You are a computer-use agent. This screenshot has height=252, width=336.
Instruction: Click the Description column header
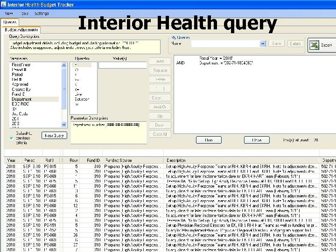coord(242,160)
